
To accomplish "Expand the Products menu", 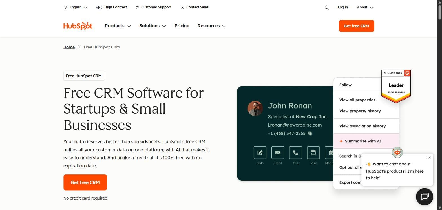I will coord(118,26).
